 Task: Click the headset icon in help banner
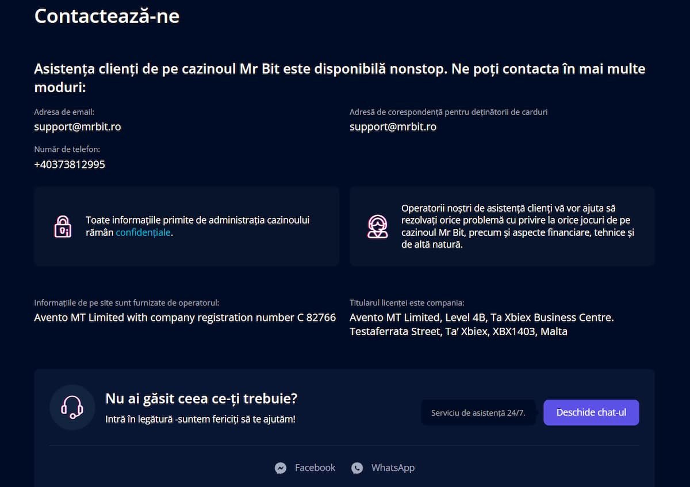coord(72,408)
